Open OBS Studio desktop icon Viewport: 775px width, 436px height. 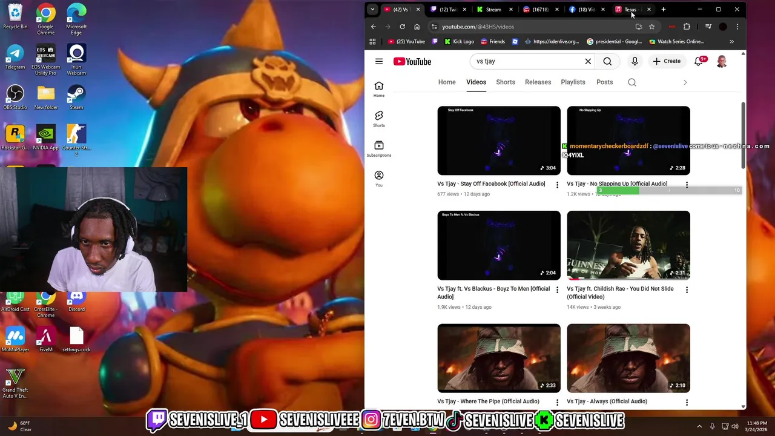pyautogui.click(x=15, y=97)
